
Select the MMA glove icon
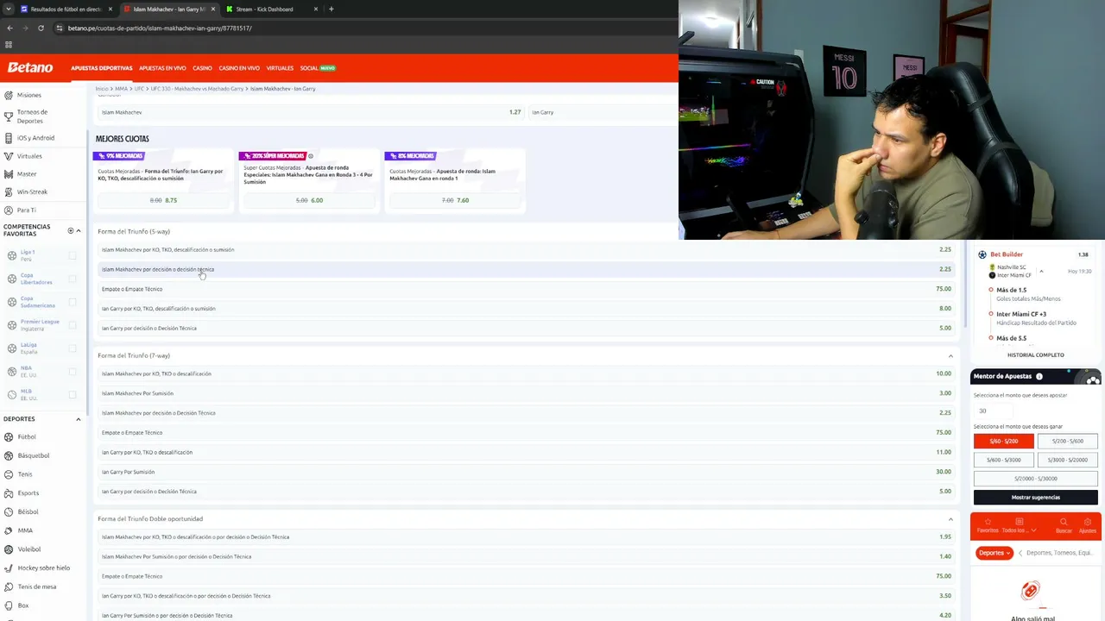click(x=9, y=530)
